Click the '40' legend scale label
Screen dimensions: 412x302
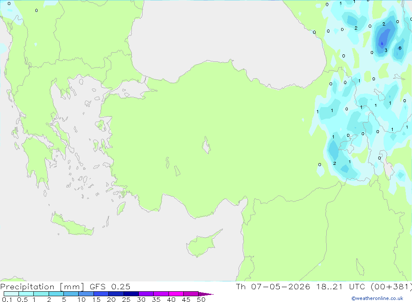[x=171, y=300]
